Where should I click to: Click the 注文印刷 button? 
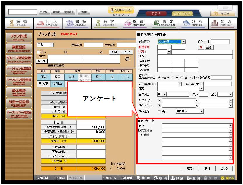point(59,178)
